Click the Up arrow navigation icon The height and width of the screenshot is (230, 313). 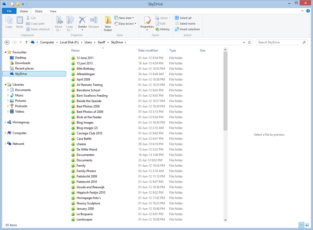tap(27, 42)
